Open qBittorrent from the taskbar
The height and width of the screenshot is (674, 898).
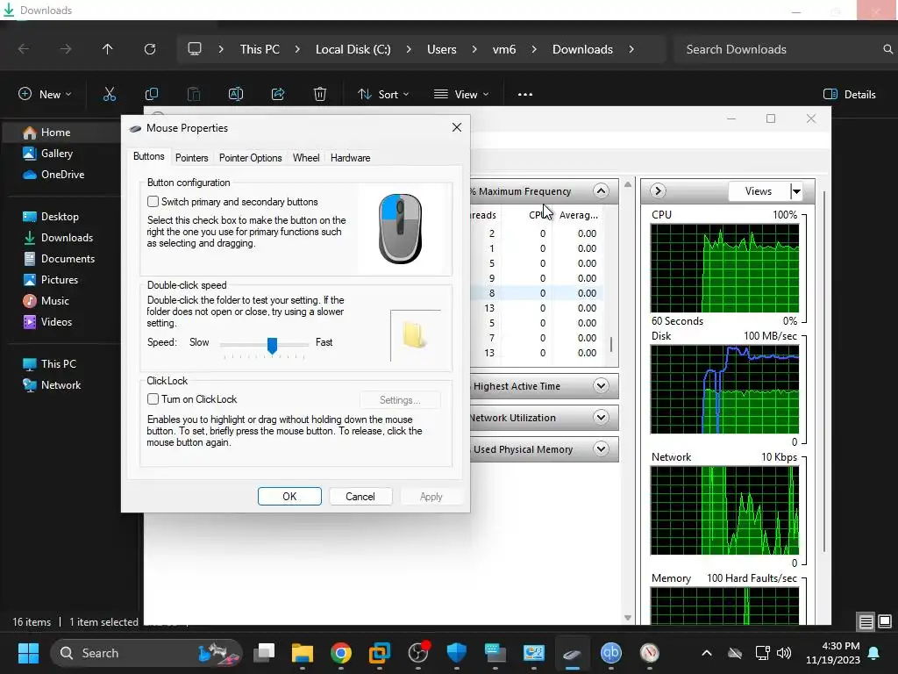pos(610,653)
